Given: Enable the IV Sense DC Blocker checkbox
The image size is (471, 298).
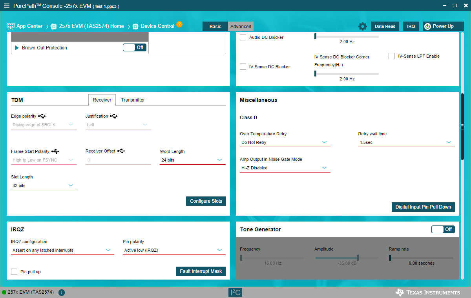Looking at the screenshot, I should (x=243, y=67).
